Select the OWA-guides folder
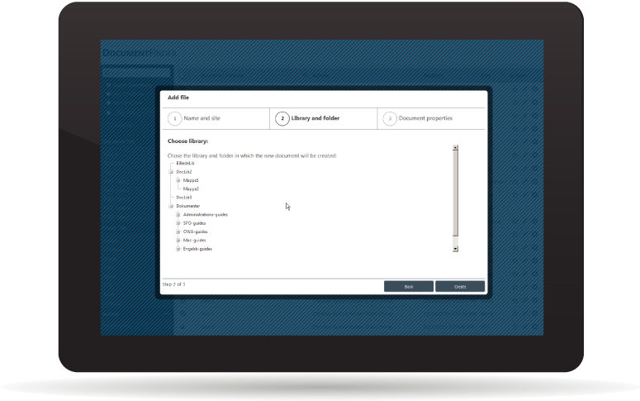 coord(195,232)
